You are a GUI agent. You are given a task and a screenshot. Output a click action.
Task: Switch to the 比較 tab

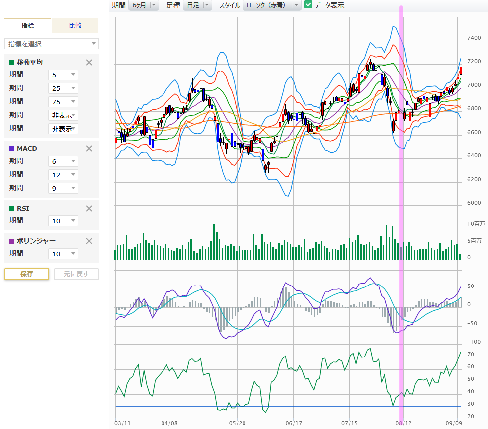75,25
